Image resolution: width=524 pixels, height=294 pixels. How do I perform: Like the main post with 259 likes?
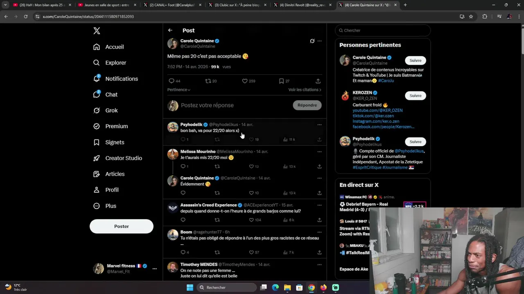245,81
